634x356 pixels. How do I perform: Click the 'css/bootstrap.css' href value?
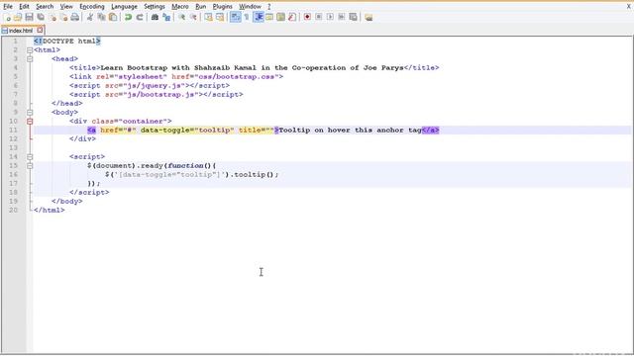pos(237,77)
